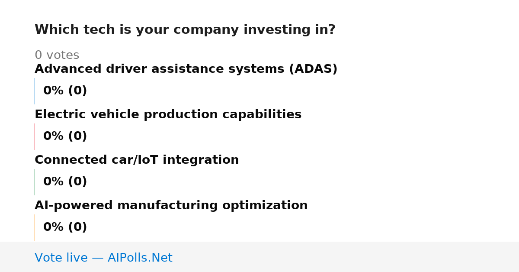Image resolution: width=519 pixels, height=272 pixels.
Task: Choose Electric vehicle production capabilities option
Action: 168,115
